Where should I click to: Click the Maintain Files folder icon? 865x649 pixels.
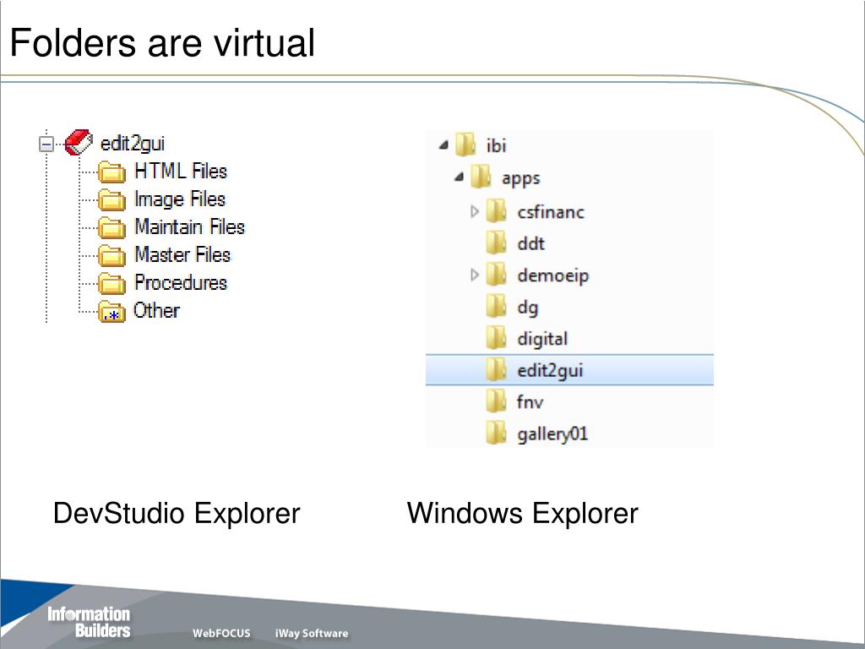112,227
